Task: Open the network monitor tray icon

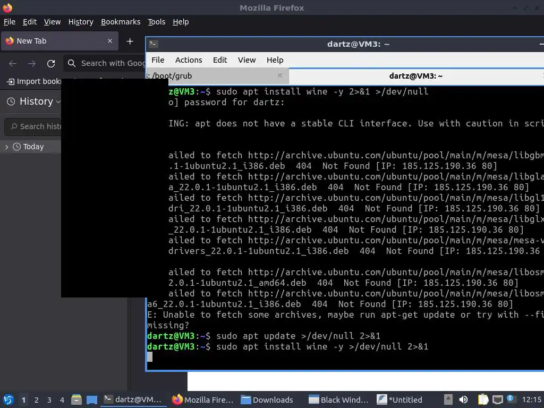Action: pos(497,399)
